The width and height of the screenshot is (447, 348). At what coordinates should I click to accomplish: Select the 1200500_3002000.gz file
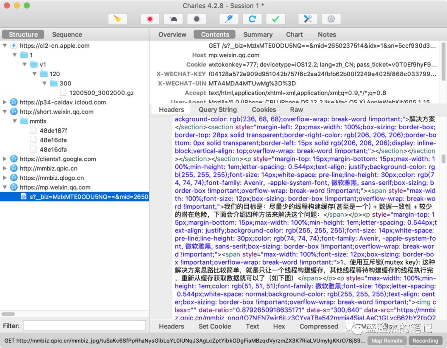pyautogui.click(x=101, y=93)
